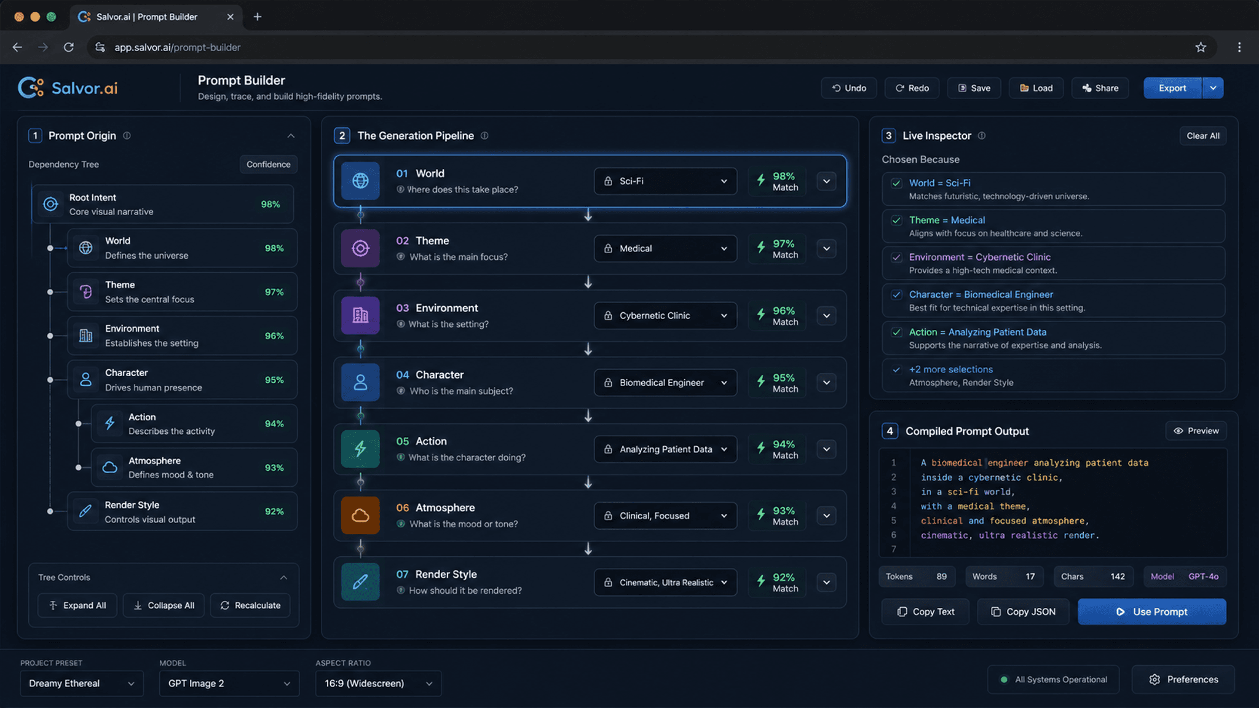Toggle the Environment = Cybernetic Clinic checkbox

[896, 258]
